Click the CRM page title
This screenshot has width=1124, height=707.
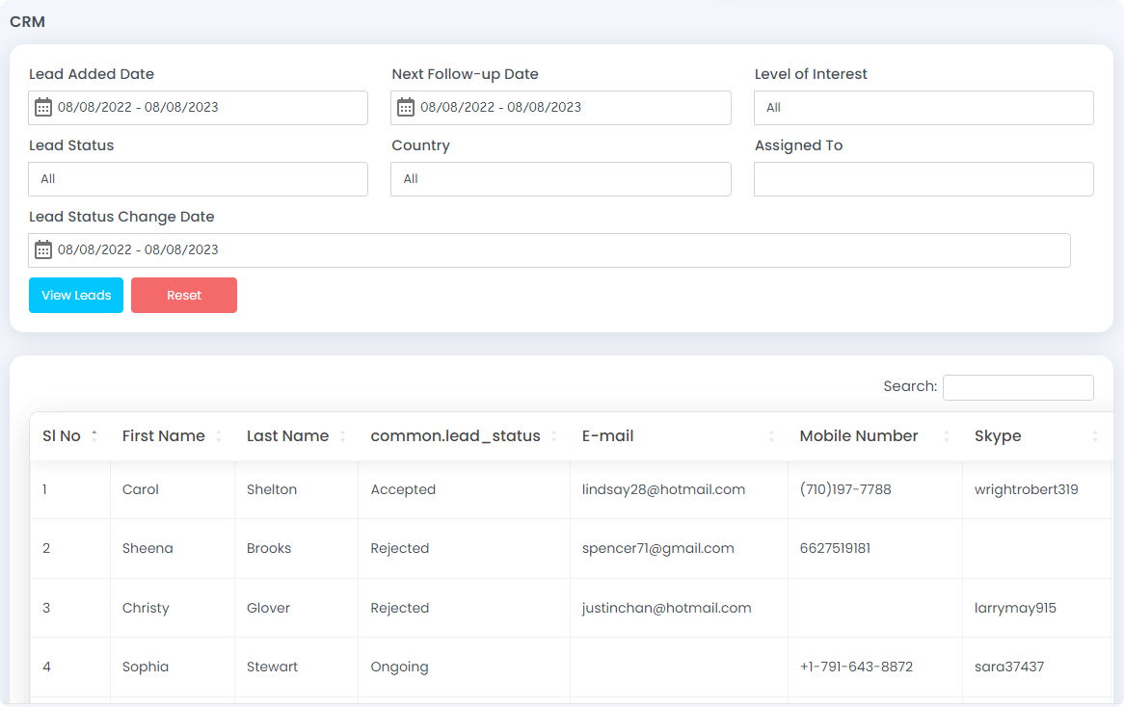point(27,21)
